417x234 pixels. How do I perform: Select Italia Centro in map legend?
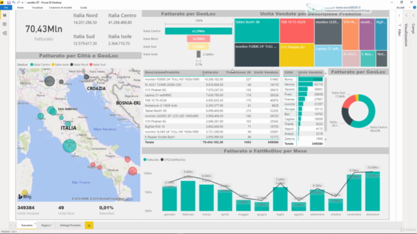(x=40, y=64)
